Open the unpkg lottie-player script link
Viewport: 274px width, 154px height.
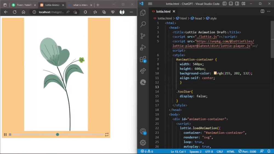(213, 43)
